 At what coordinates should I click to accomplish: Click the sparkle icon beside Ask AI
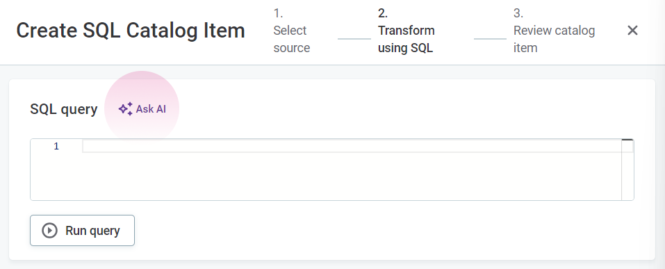(x=126, y=109)
